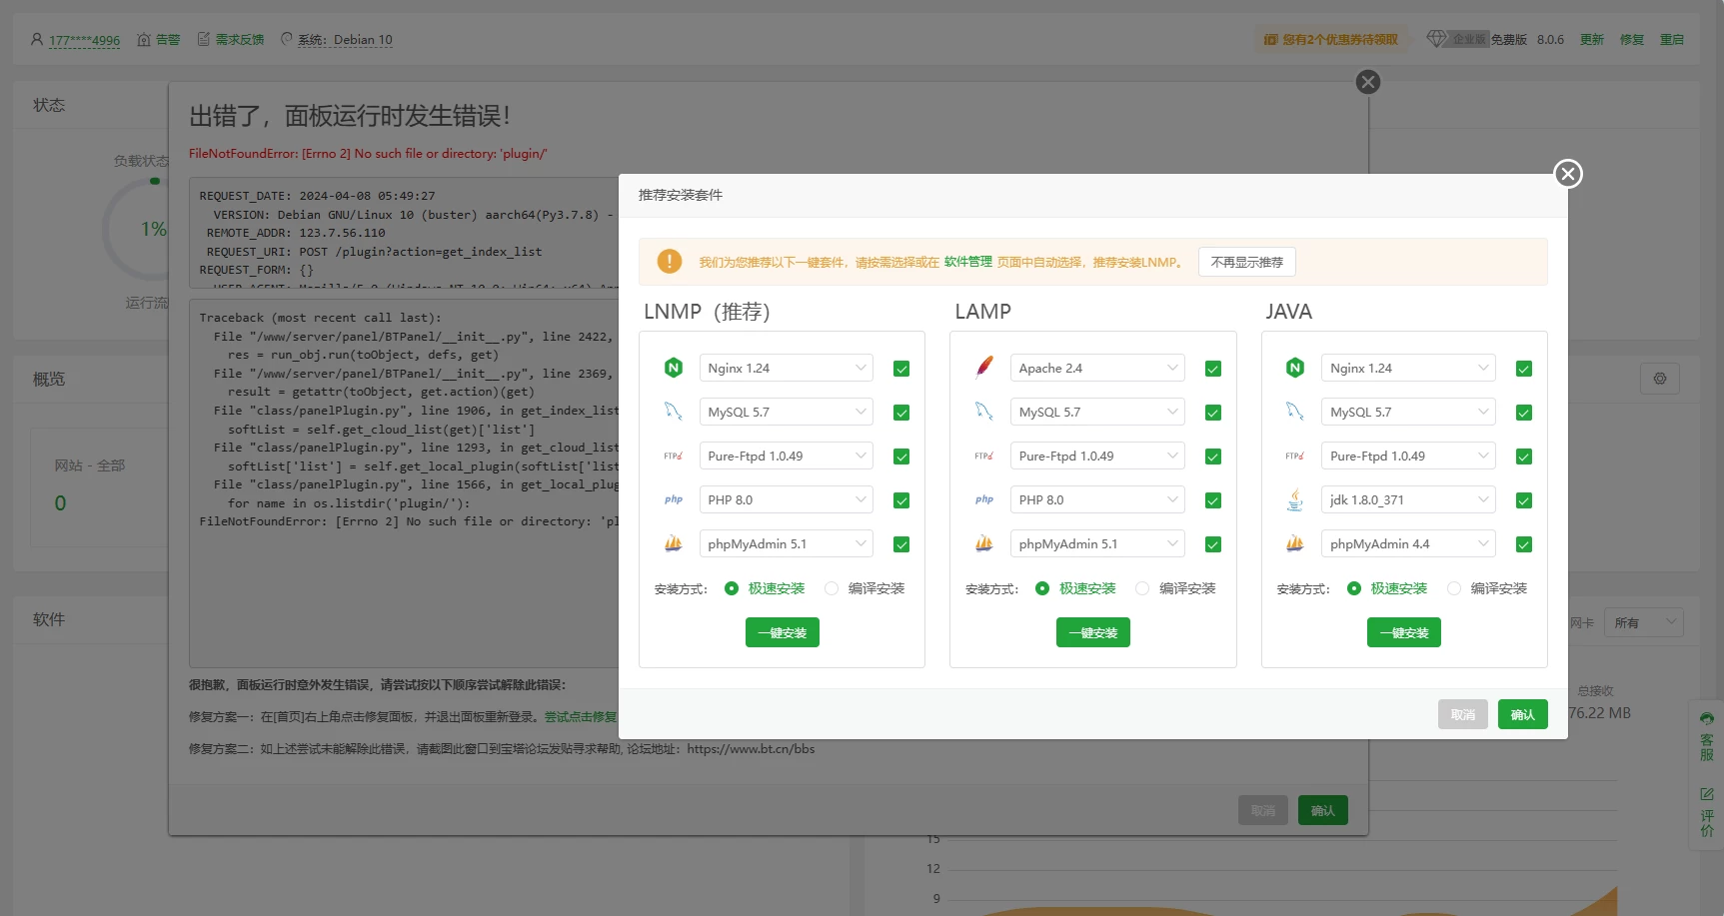Click the Java jdk icon in JAVA column

(1295, 499)
